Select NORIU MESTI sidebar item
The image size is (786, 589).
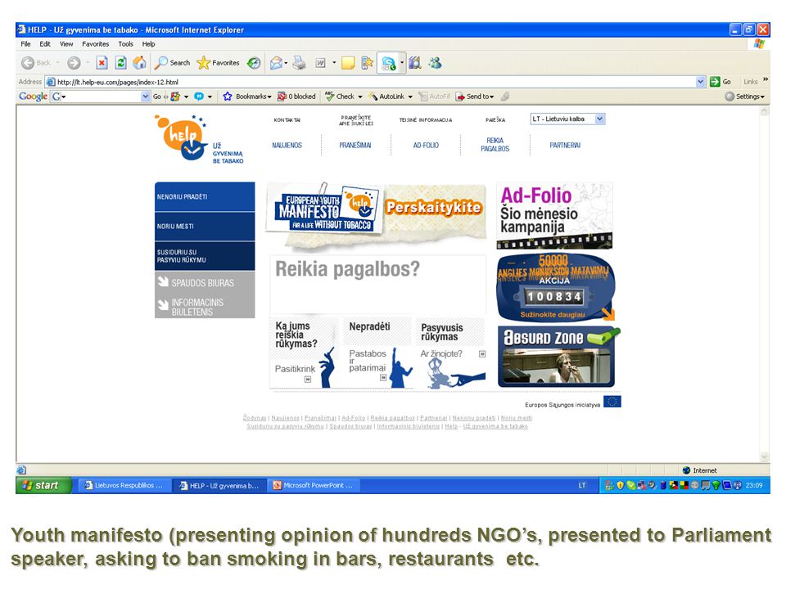point(205,227)
